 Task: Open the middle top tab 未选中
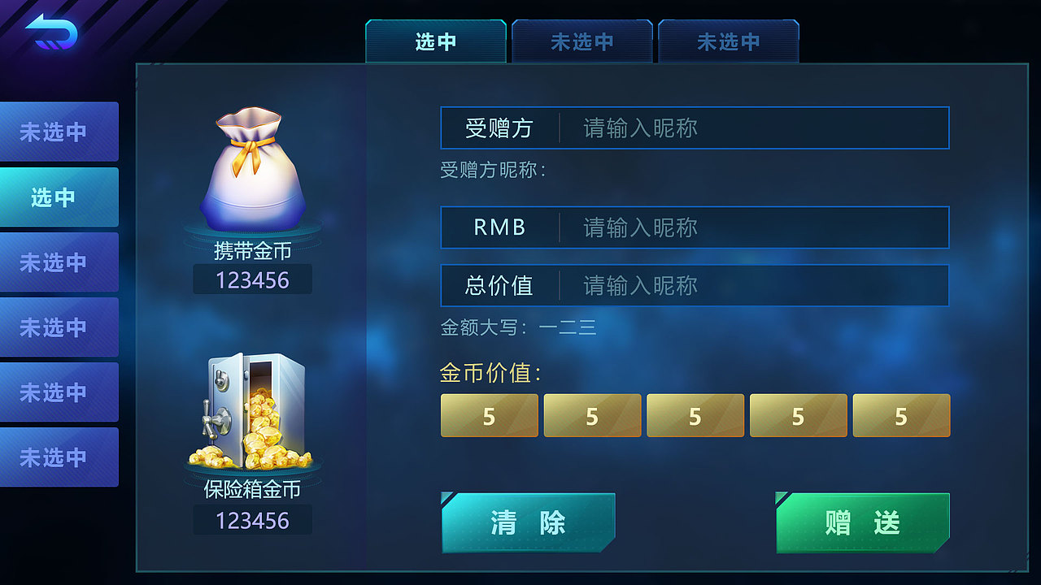click(582, 41)
